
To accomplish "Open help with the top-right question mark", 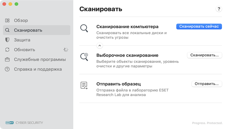I will point(219,9).
